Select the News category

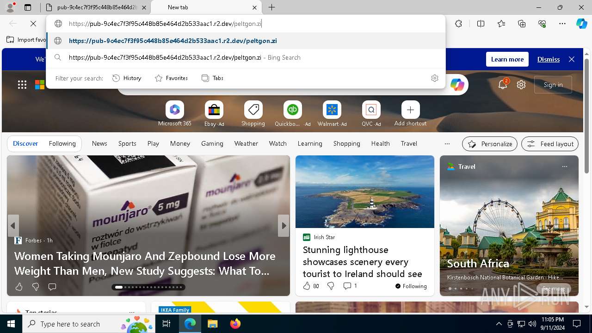click(x=99, y=143)
